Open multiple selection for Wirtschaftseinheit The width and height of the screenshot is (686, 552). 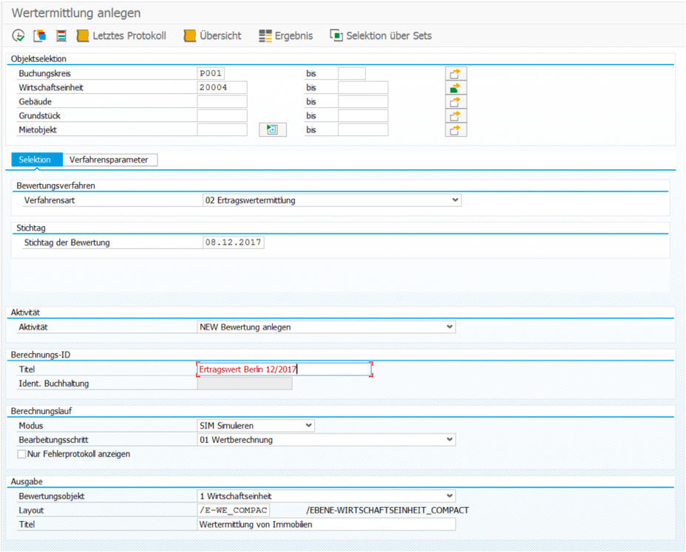(x=456, y=88)
